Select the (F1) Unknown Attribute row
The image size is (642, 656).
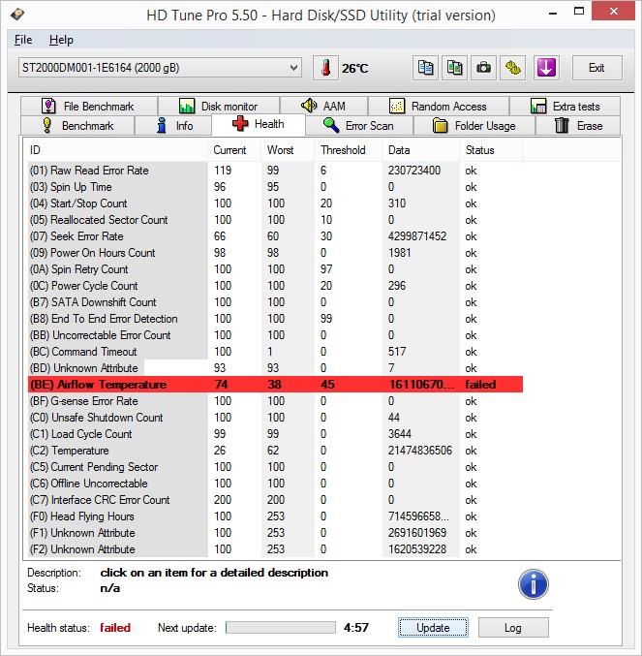(x=275, y=533)
